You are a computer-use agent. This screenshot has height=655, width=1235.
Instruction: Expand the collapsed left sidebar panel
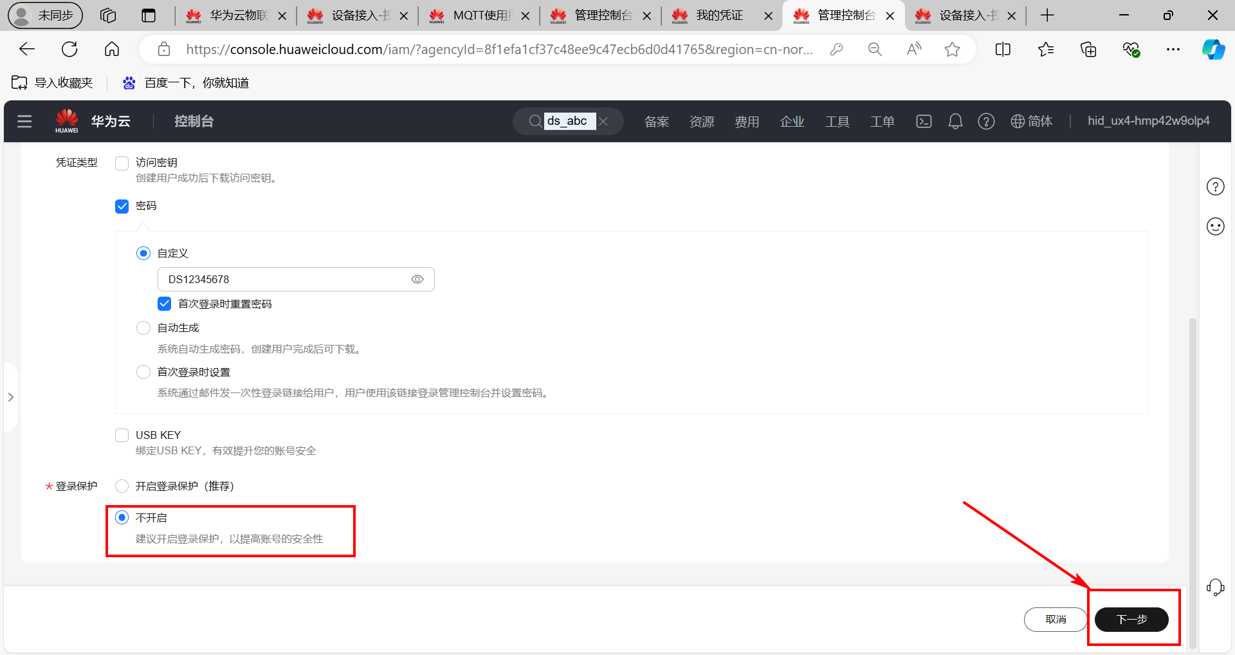10,397
